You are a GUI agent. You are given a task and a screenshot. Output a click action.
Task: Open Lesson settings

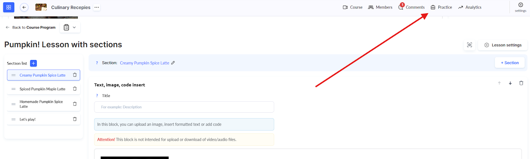pyautogui.click(x=503, y=45)
